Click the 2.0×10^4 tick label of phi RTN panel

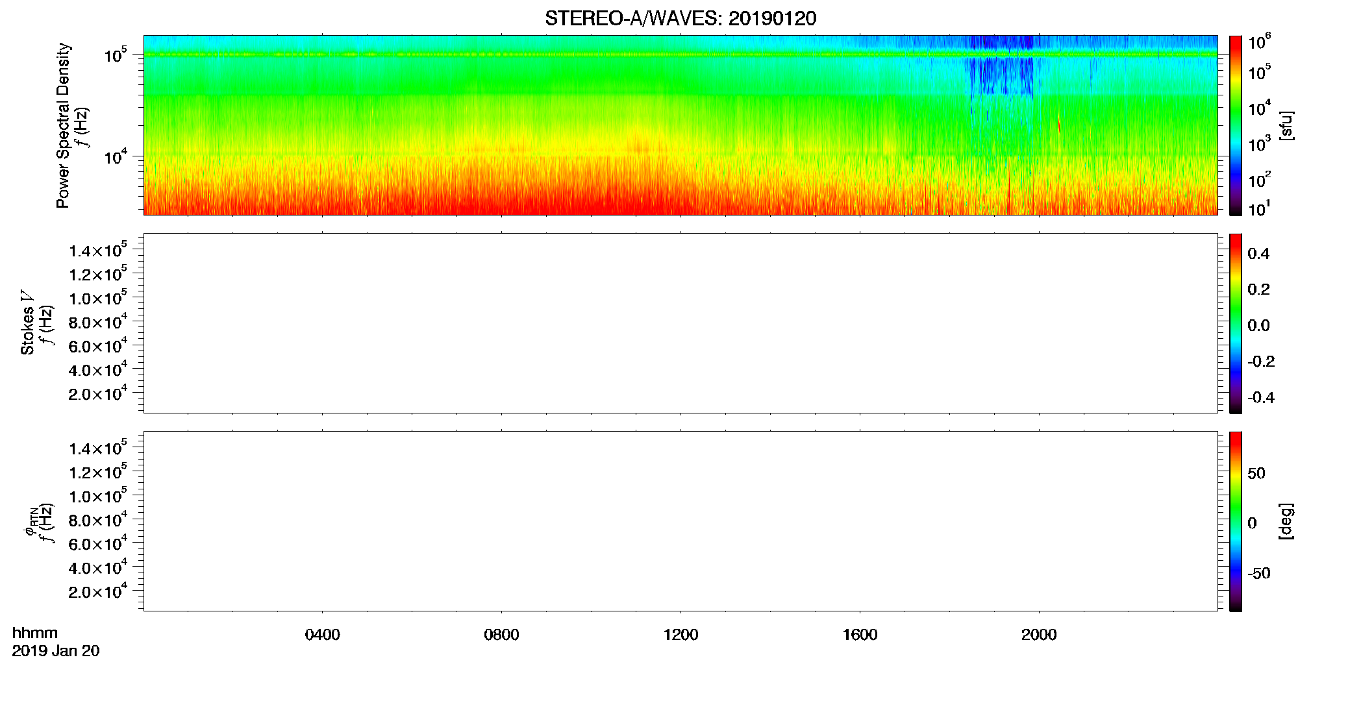click(98, 591)
